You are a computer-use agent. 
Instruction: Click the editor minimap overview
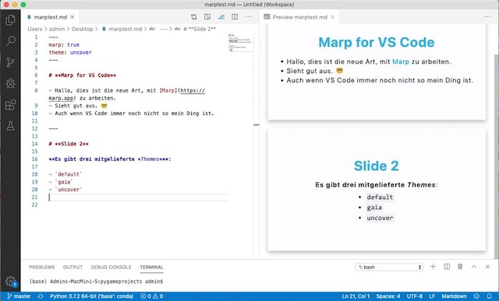coord(240,41)
